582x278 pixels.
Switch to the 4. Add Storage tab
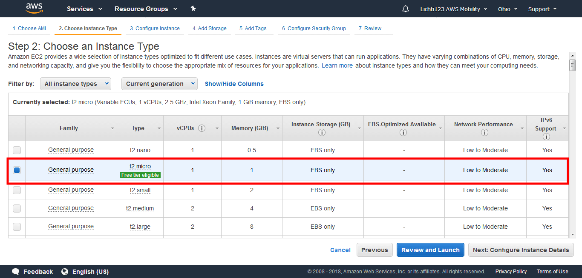pyautogui.click(x=209, y=28)
